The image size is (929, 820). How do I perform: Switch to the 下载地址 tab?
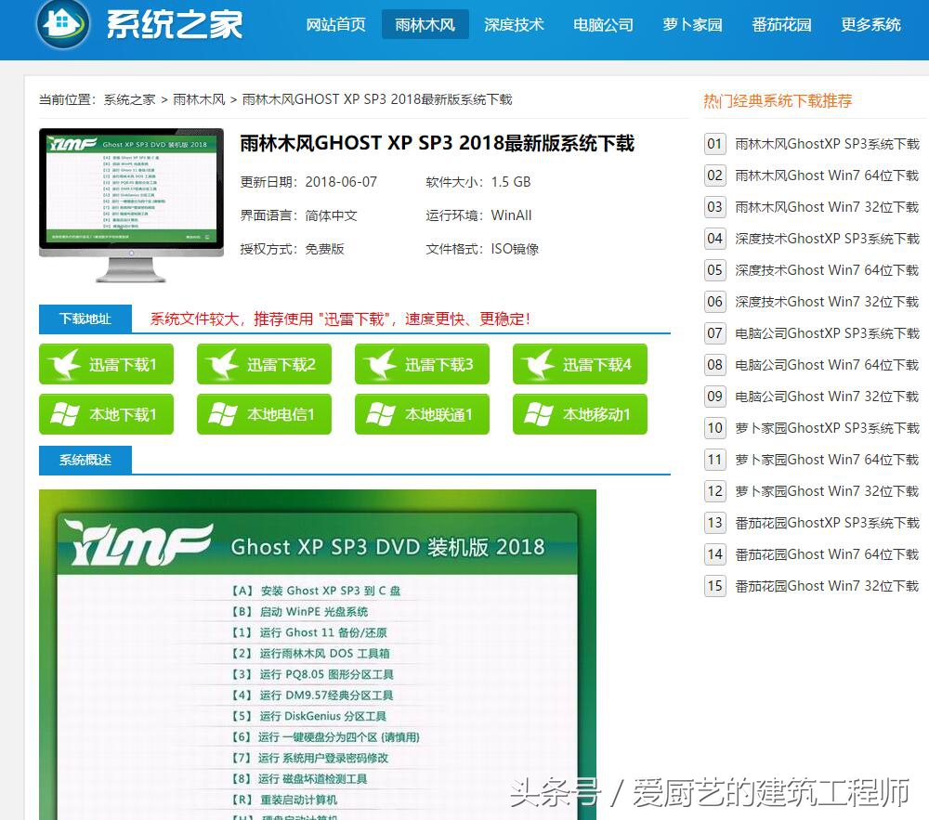85,318
